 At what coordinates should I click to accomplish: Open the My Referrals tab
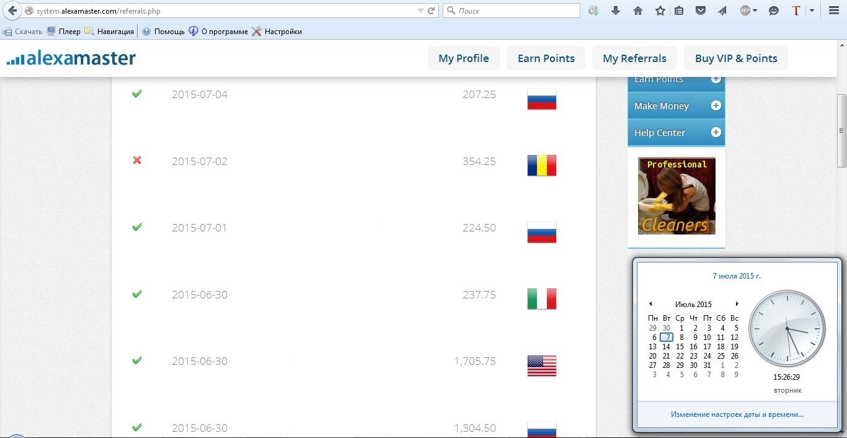(x=634, y=58)
